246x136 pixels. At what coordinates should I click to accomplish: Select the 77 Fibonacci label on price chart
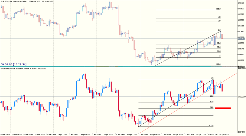point(220,56)
